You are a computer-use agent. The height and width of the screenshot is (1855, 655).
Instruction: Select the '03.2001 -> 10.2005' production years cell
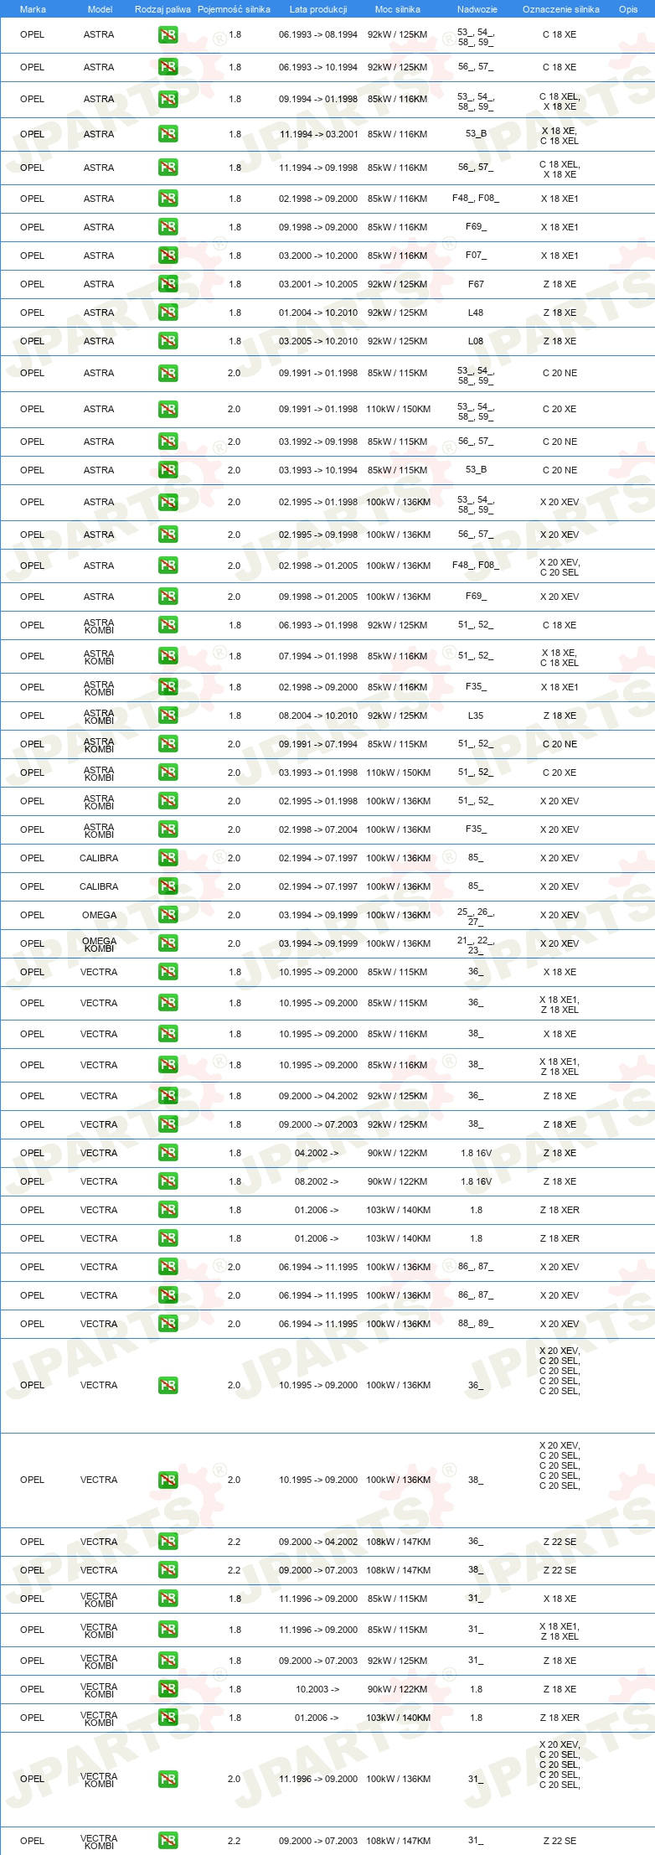tap(318, 284)
